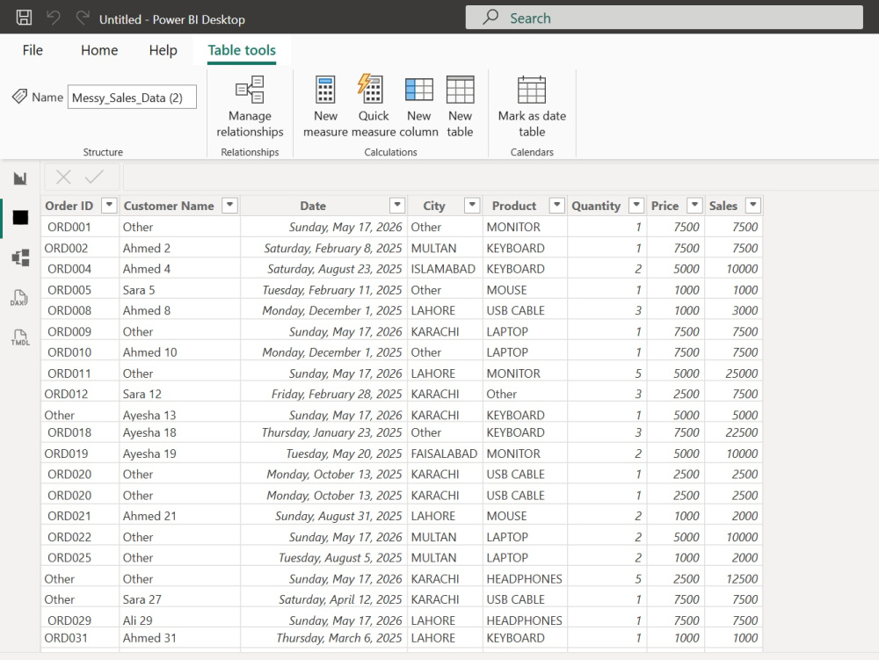The height and width of the screenshot is (660, 879).
Task: Click the Save icon in title bar
Action: point(24,18)
